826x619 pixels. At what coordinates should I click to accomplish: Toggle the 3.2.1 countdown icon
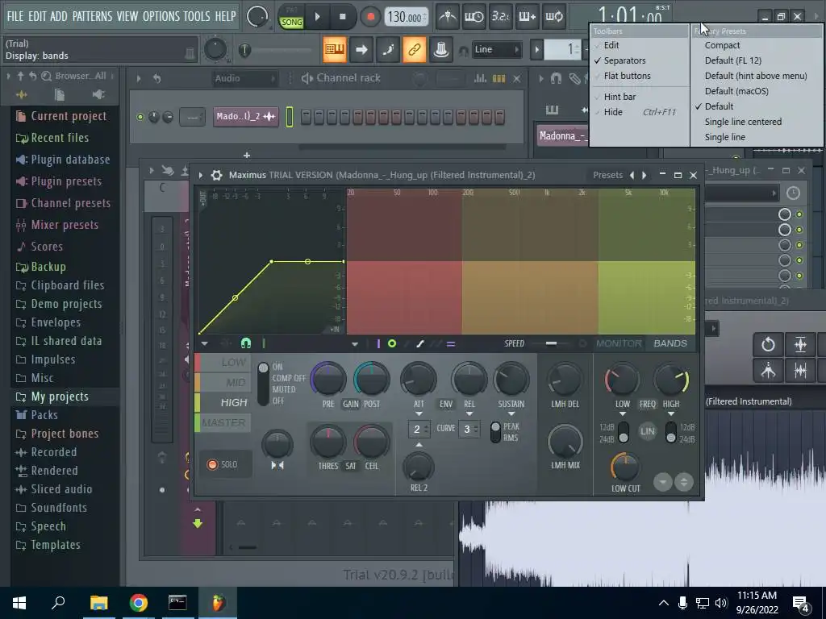[500, 17]
